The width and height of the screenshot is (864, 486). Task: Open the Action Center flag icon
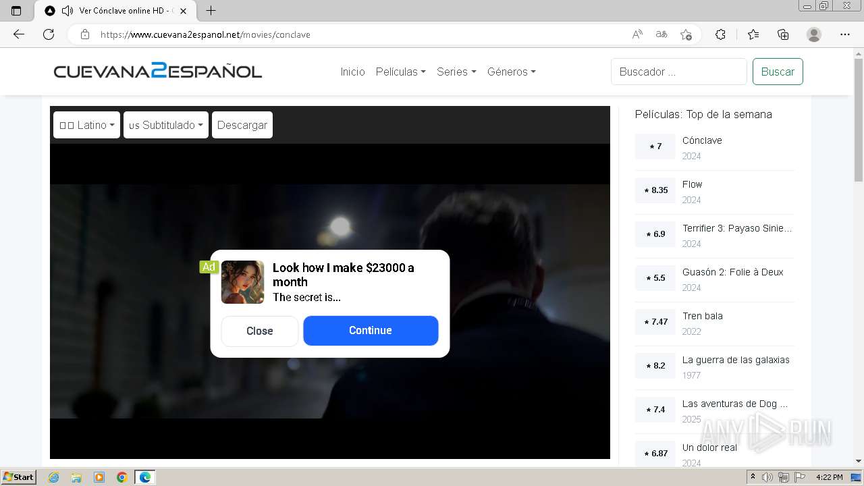click(x=800, y=477)
